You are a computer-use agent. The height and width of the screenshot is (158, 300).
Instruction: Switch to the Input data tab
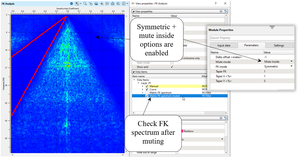click(x=224, y=45)
